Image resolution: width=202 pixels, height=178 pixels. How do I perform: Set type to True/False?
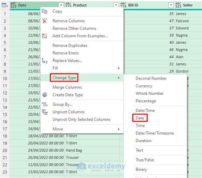tap(145, 160)
